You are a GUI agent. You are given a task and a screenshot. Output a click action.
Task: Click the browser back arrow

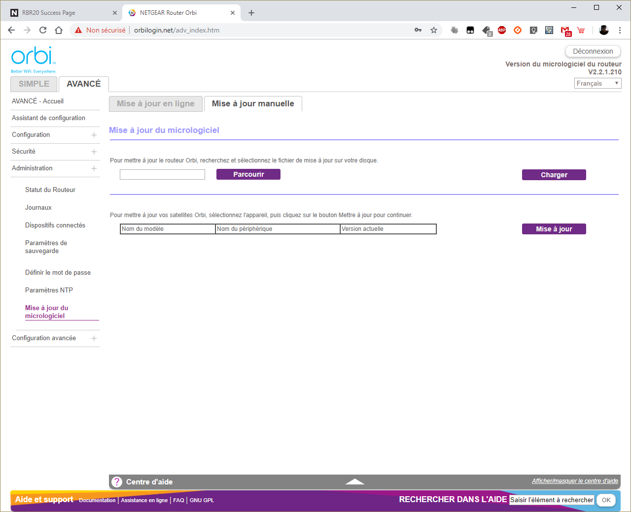pos(11,30)
